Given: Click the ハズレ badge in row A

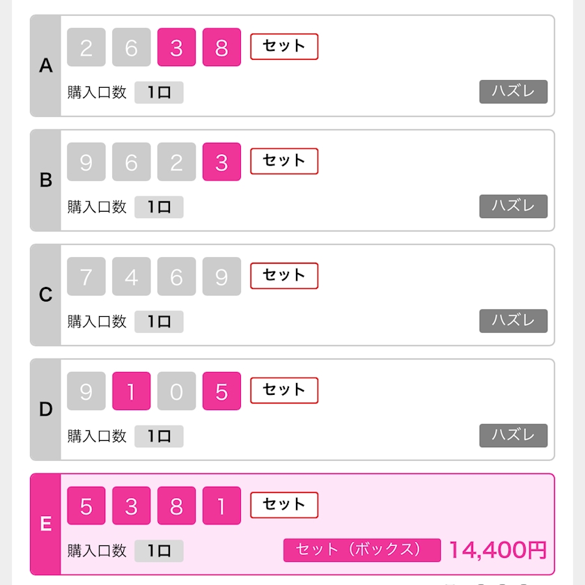Looking at the screenshot, I should pos(513,92).
